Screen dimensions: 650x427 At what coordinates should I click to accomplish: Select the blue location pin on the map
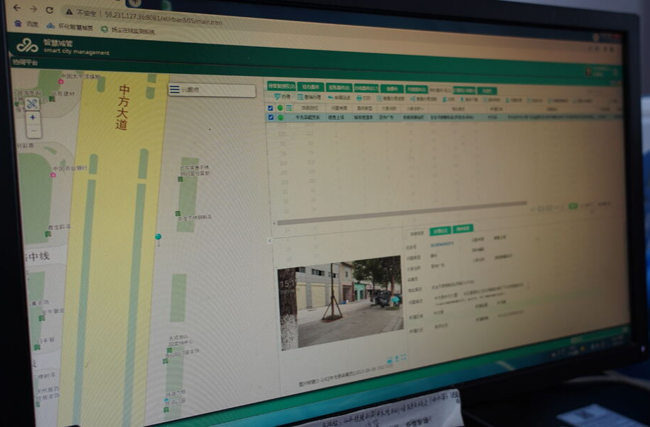(158, 237)
